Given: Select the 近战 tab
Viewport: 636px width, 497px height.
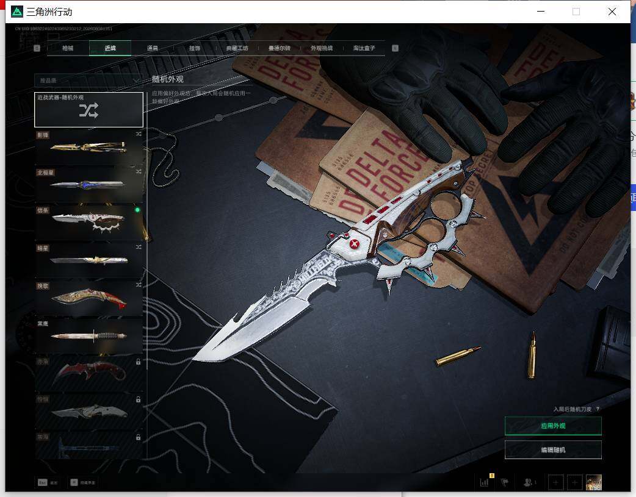Looking at the screenshot, I should point(110,48).
